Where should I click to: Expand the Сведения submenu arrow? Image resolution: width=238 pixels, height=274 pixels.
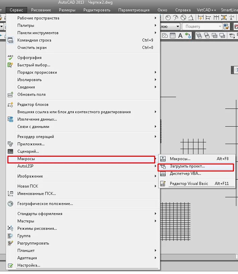click(155, 87)
